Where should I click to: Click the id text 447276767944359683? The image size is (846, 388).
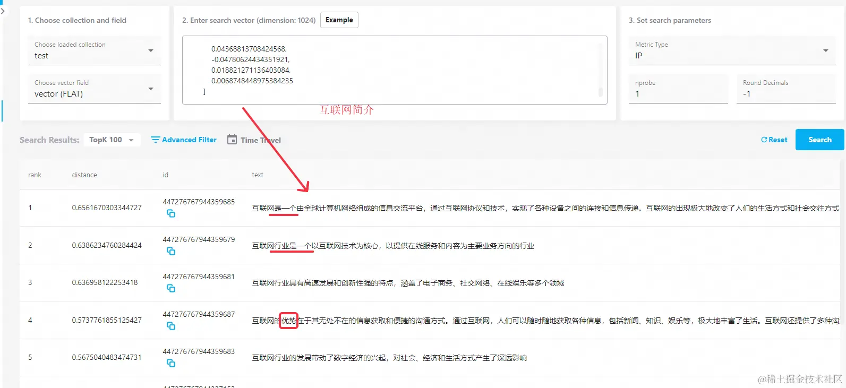point(199,351)
